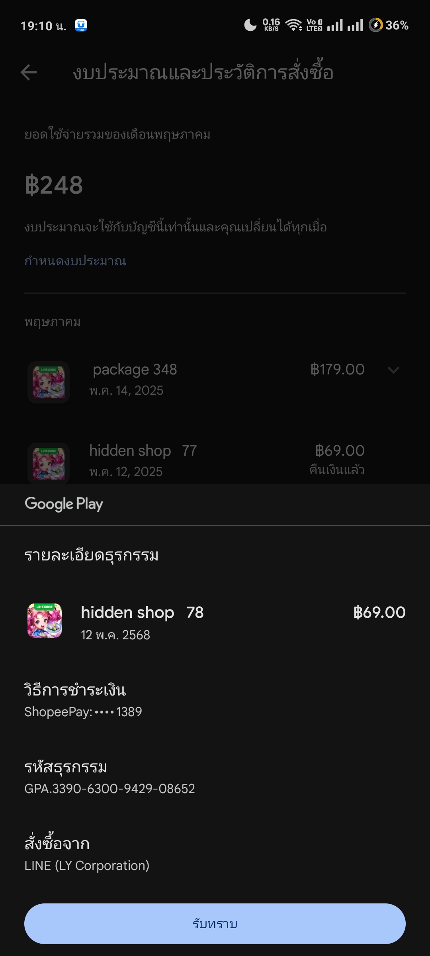Tap the ฿69.00 refunded amount
Image resolution: width=430 pixels, height=956 pixels.
[x=340, y=451]
